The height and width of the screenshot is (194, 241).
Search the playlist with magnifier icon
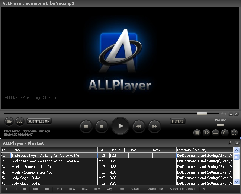(109, 189)
